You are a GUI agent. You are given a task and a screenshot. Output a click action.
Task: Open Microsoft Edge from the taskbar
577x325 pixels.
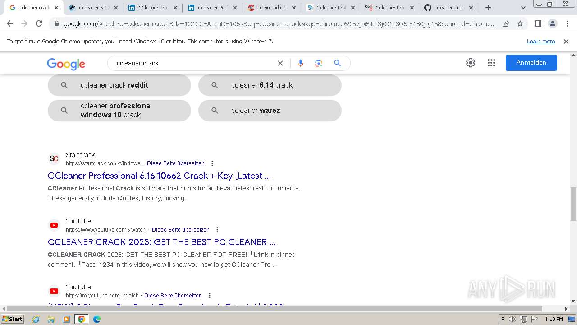click(96, 319)
